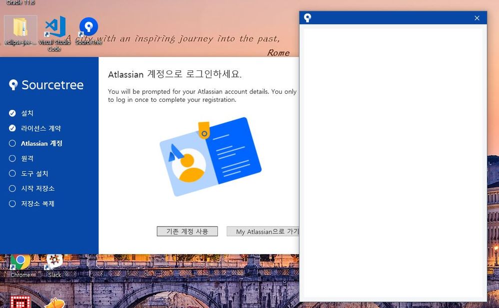The width and height of the screenshot is (499, 308).
Task: Select the Atlassian 계정 step circle
Action: click(x=12, y=143)
